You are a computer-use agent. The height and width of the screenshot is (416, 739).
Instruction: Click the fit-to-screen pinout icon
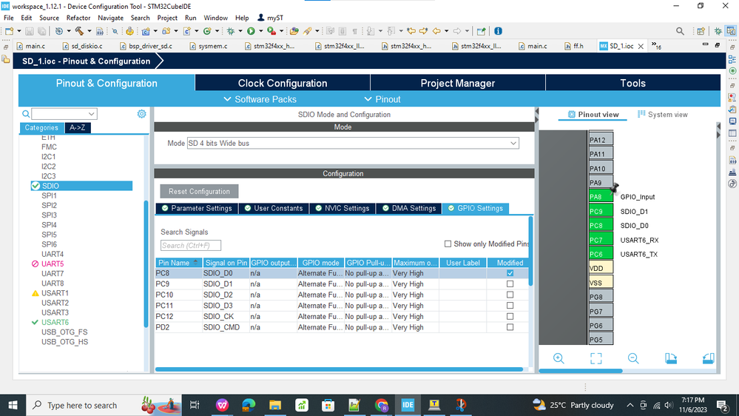pos(595,358)
